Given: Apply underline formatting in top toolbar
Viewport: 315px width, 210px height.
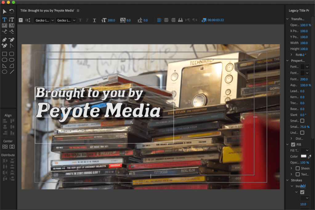Looking at the screenshot, I should tap(94, 20).
